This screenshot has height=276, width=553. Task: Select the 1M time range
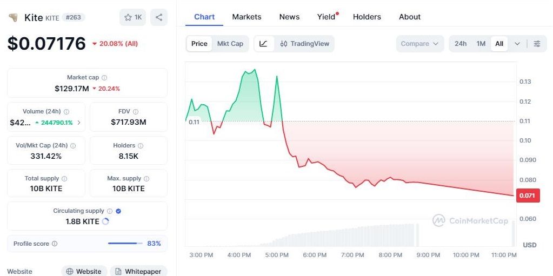[x=481, y=44]
